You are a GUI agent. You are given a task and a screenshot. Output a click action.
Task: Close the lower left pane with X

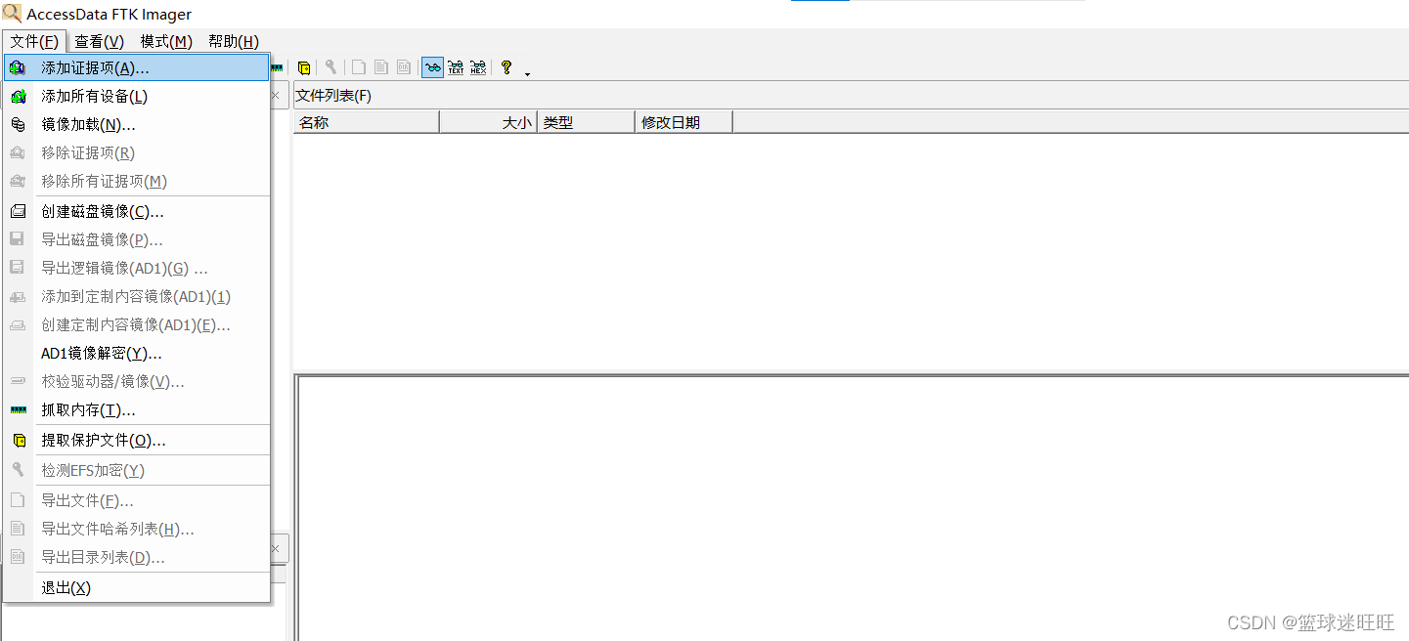pyautogui.click(x=276, y=548)
